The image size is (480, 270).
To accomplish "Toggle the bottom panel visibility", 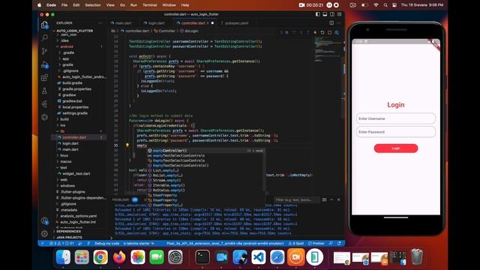I will click(325, 14).
